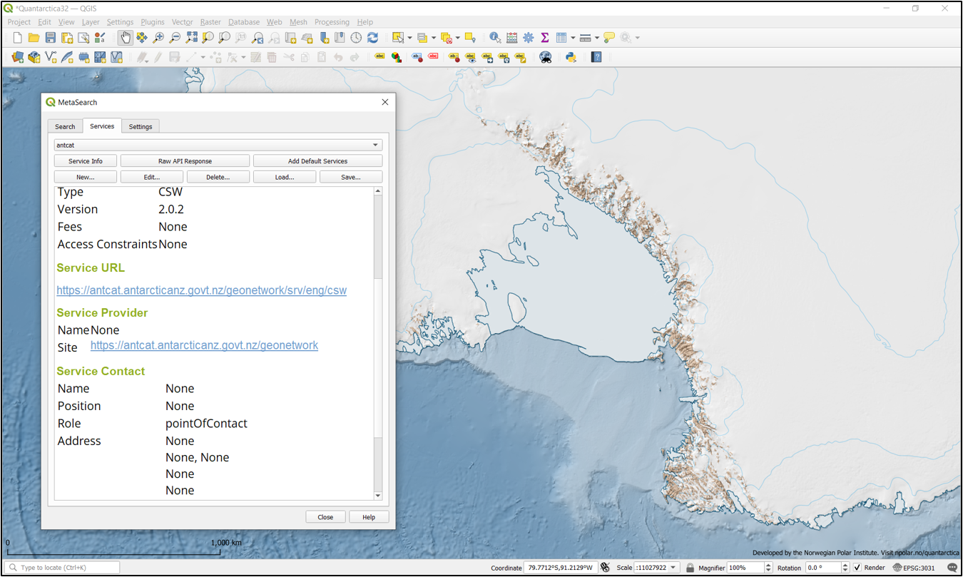Screen dimensions: 963x577
Task: Select the Zoom In magnifier tool
Action: tap(158, 38)
